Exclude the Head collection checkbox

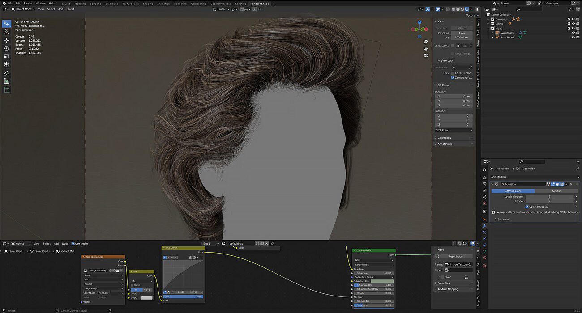569,28
